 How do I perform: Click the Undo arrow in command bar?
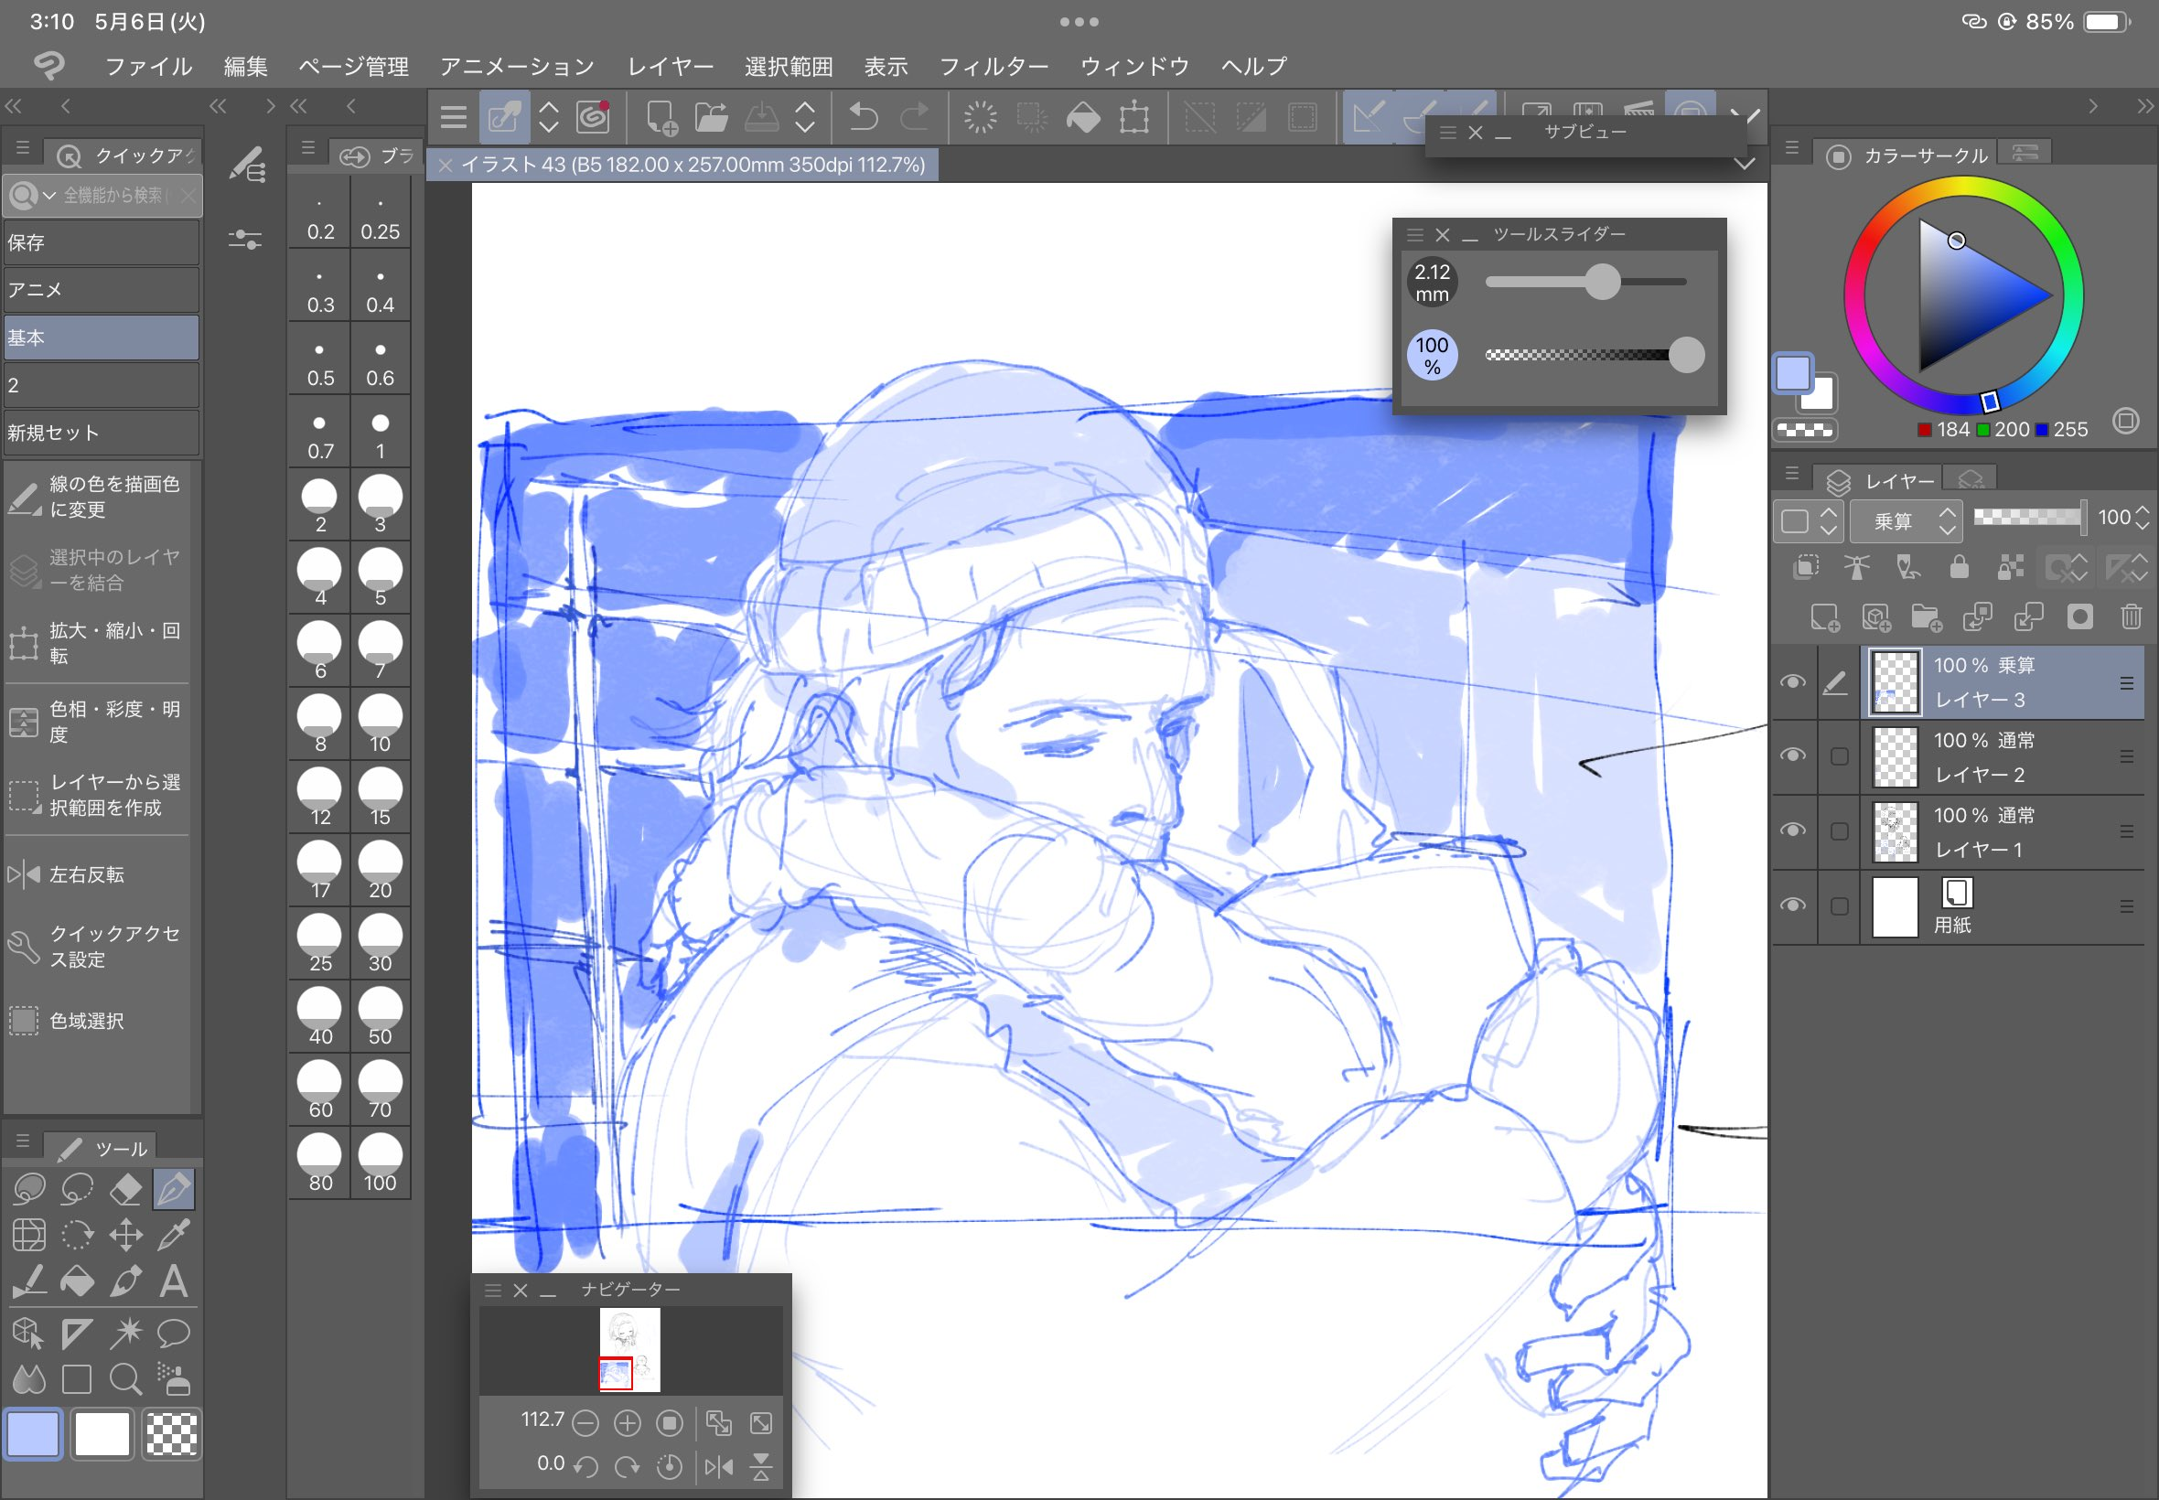click(863, 117)
